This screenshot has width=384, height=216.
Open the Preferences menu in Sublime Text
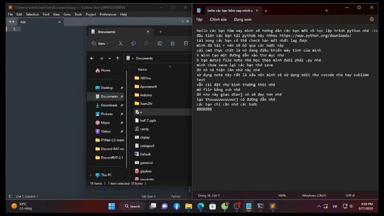tap(108, 14)
